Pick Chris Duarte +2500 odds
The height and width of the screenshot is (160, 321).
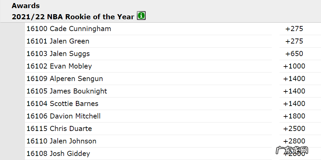tap(294, 129)
